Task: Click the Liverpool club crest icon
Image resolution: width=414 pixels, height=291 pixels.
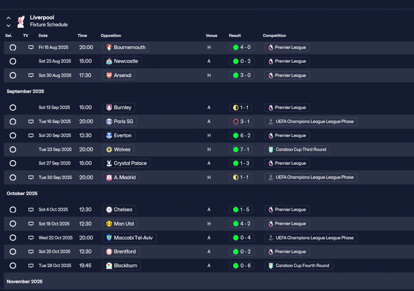Action: pyautogui.click(x=21, y=21)
